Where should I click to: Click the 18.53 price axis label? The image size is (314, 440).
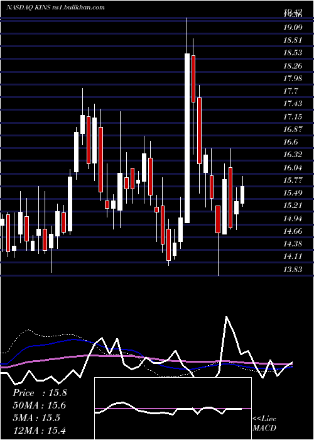click(293, 52)
